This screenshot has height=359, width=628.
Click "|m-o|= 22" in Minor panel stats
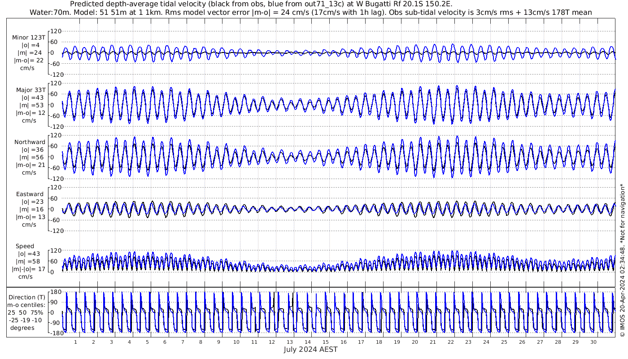tap(29, 60)
